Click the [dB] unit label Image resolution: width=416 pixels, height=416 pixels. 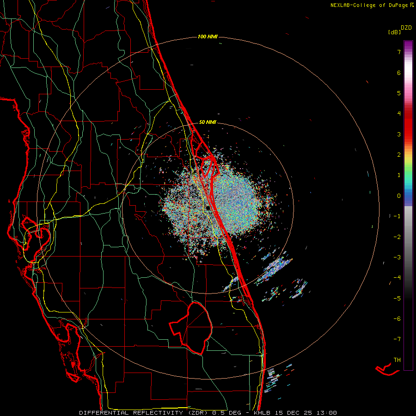pos(395,32)
